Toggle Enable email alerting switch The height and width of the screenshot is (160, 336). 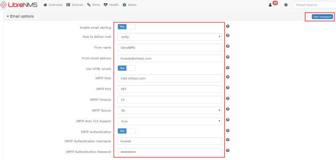click(127, 27)
